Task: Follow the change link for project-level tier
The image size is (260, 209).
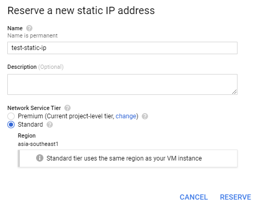Action: [126, 116]
